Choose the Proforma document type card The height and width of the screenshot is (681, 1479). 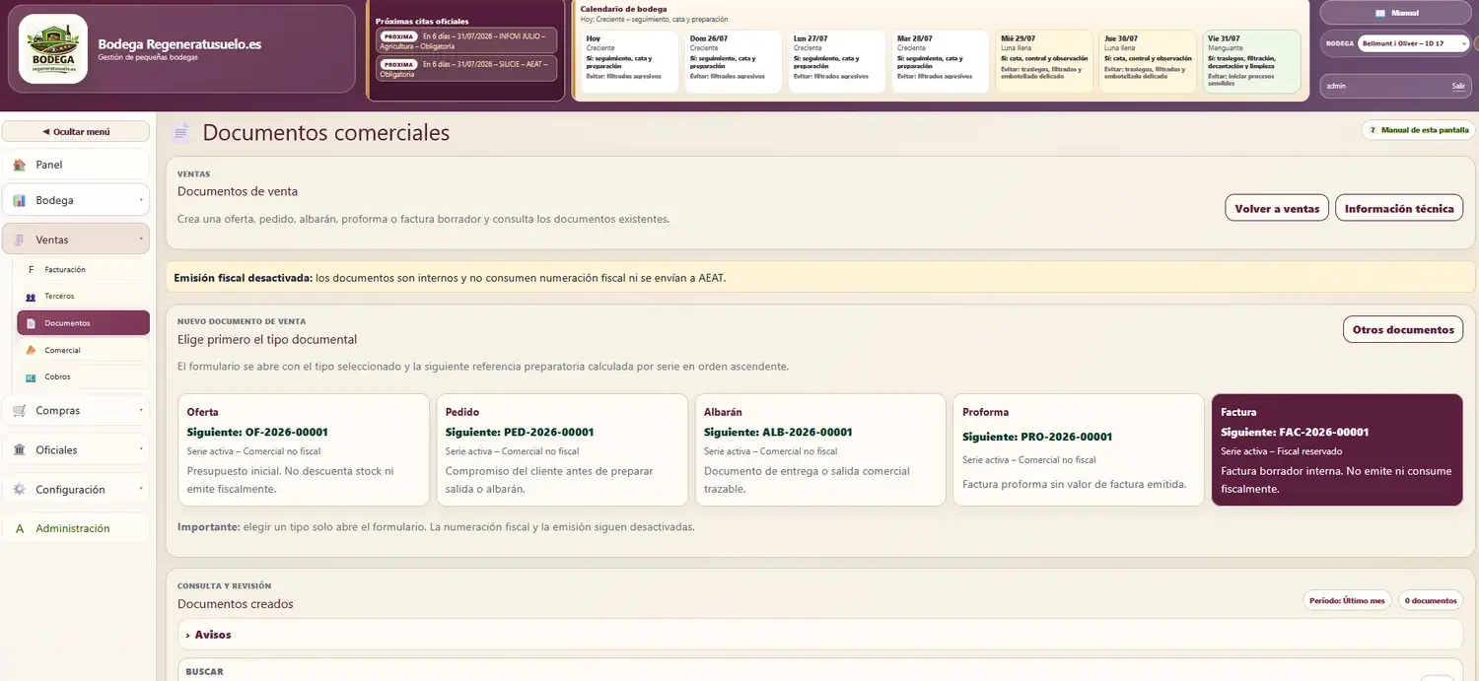click(1079, 450)
